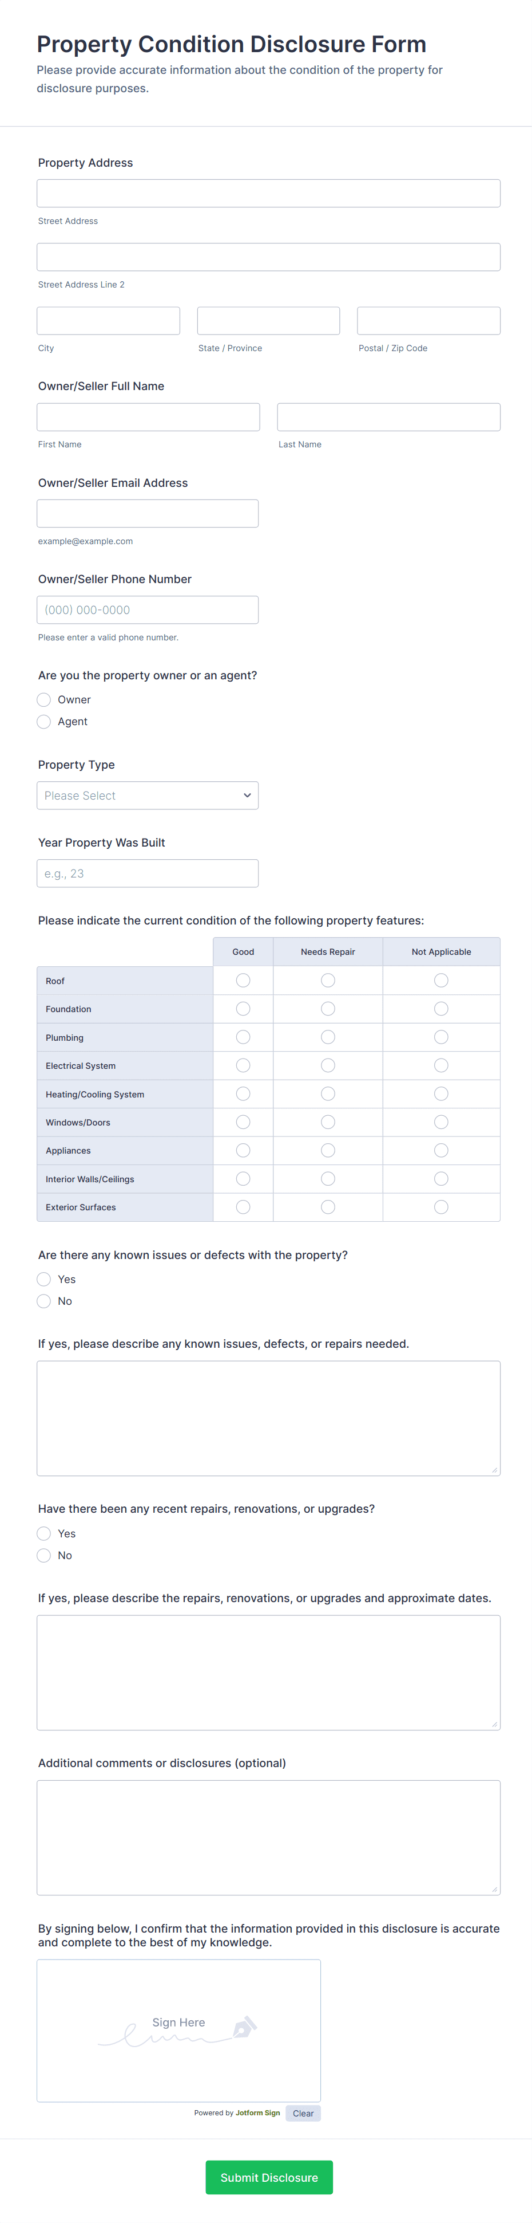
Task: Clear the signature field
Action: coord(303,2114)
